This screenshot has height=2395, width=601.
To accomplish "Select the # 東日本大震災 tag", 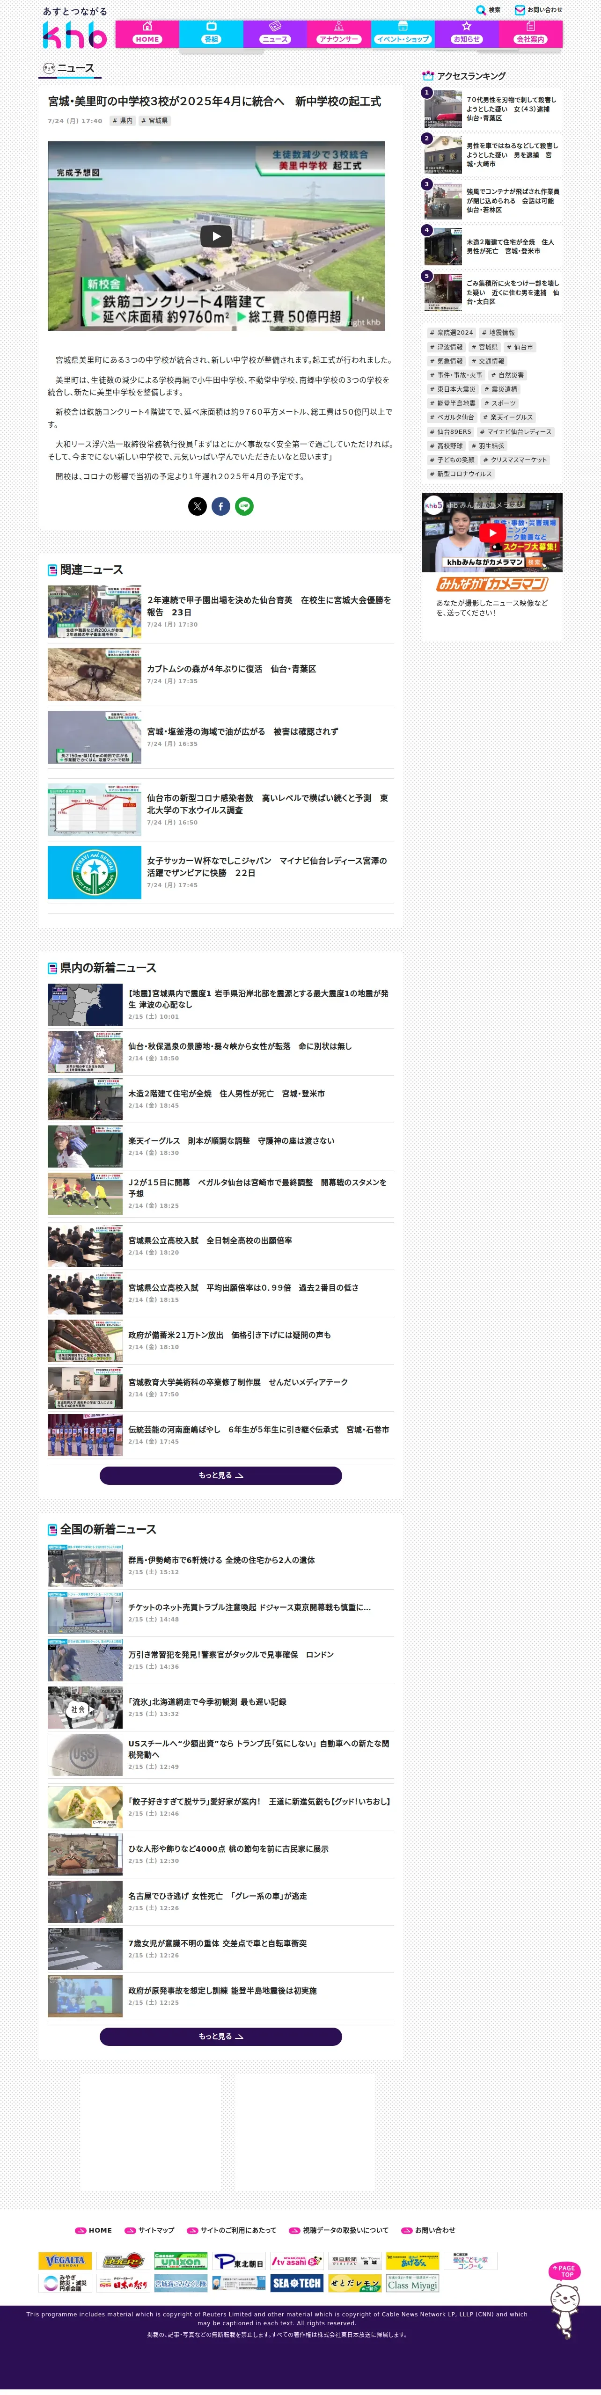I will (x=452, y=389).
